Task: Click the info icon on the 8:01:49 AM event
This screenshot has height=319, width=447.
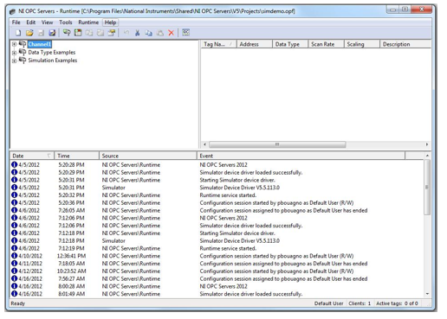Action: click(14, 294)
